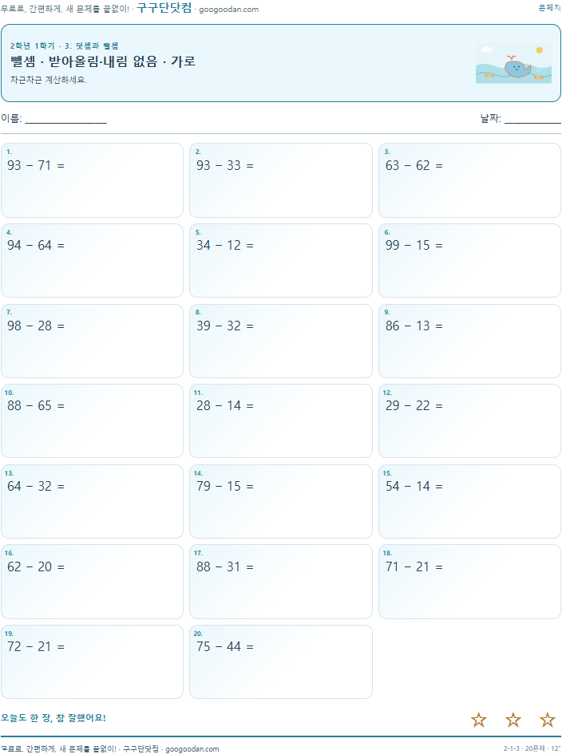
Task: Click problem 3 equation 63 − 62
Action: click(414, 165)
